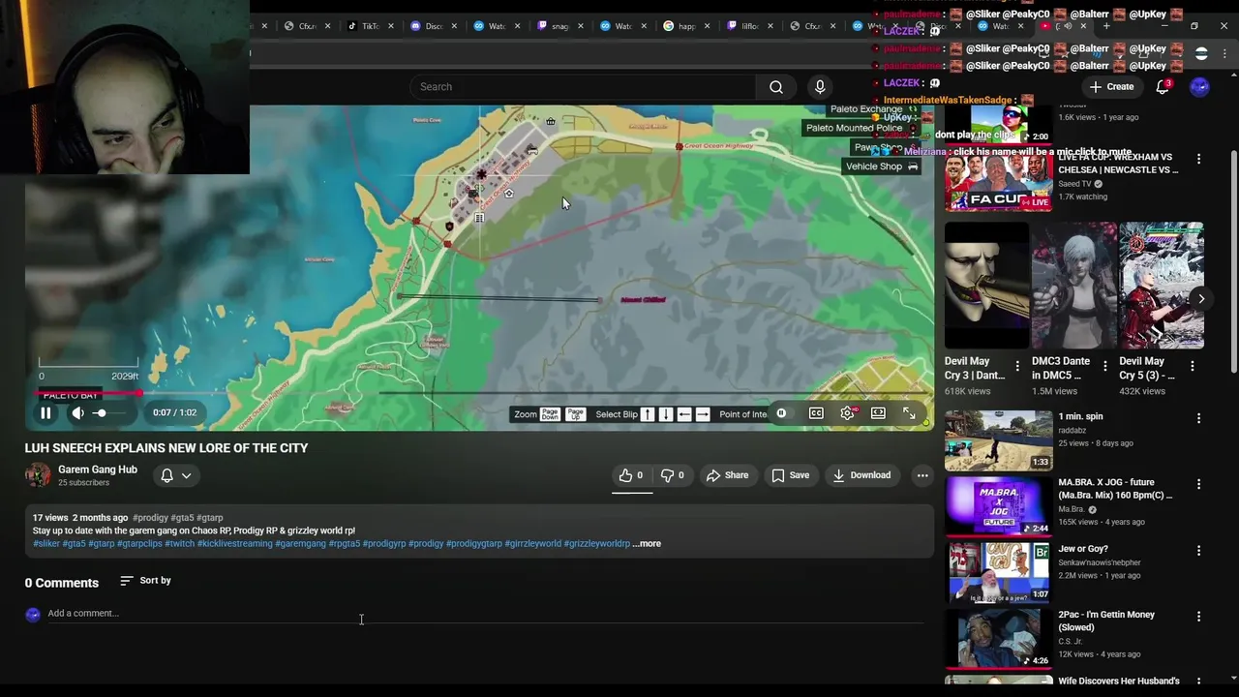The width and height of the screenshot is (1239, 697).
Task: Open the Garem Gang Hub channel avatar
Action: point(38,475)
